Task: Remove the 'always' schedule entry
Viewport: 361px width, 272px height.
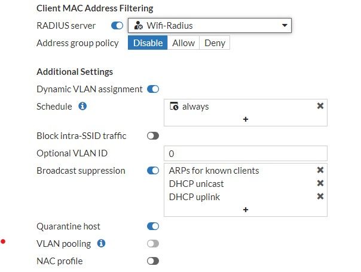Action: point(320,106)
